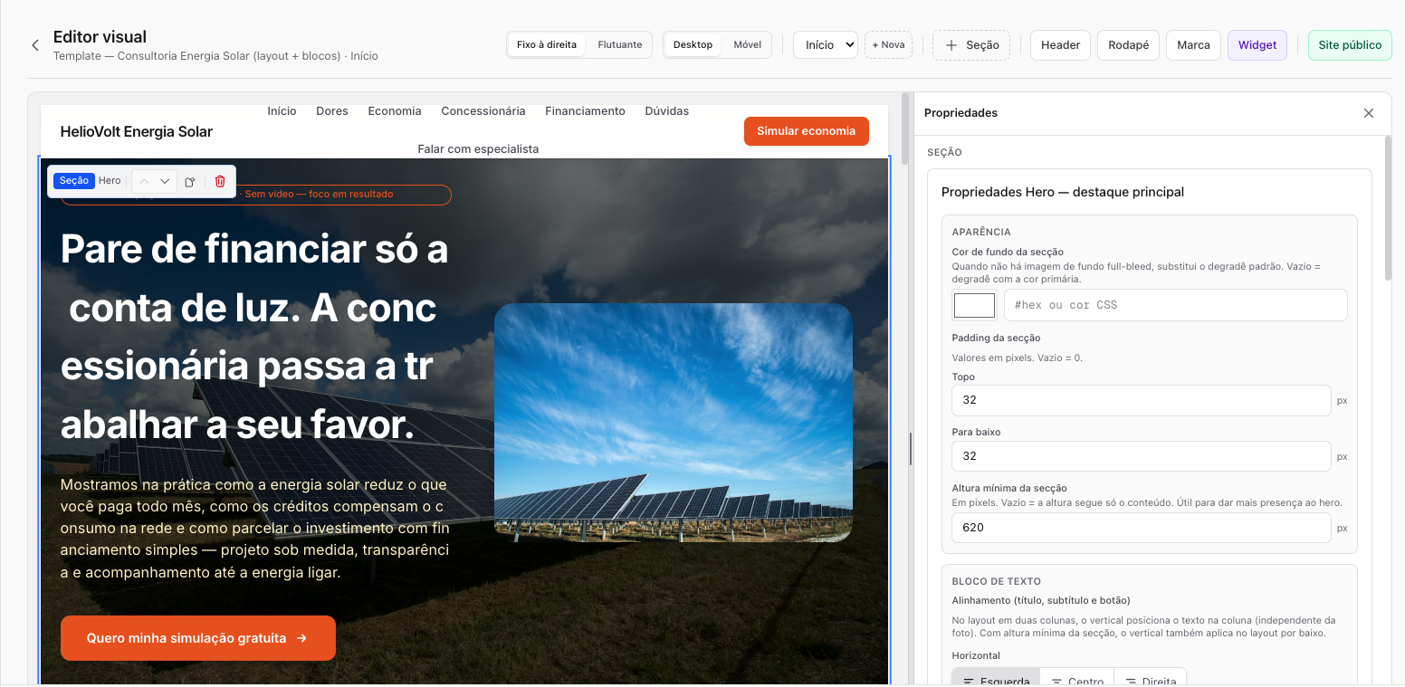Duplicate the Hero section
Screen dimensions: 1405x687
click(x=190, y=181)
